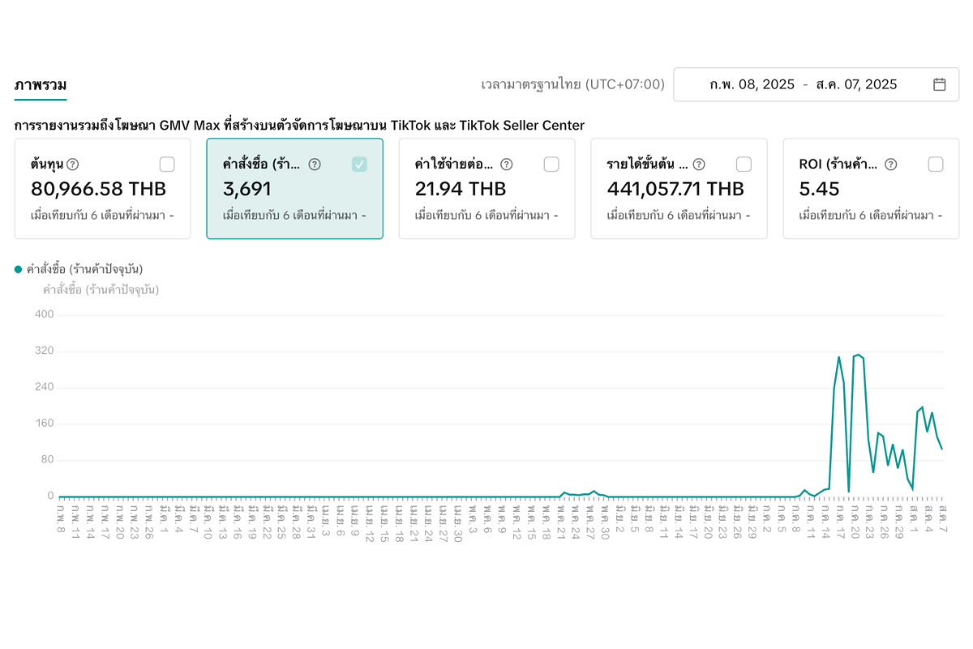Image resolution: width=973 pixels, height=649 pixels.
Task: Switch to the ภาพรวม tab
Action: pyautogui.click(x=41, y=85)
